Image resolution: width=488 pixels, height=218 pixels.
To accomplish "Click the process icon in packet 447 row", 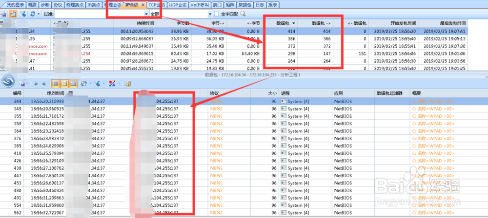I will 284,176.
